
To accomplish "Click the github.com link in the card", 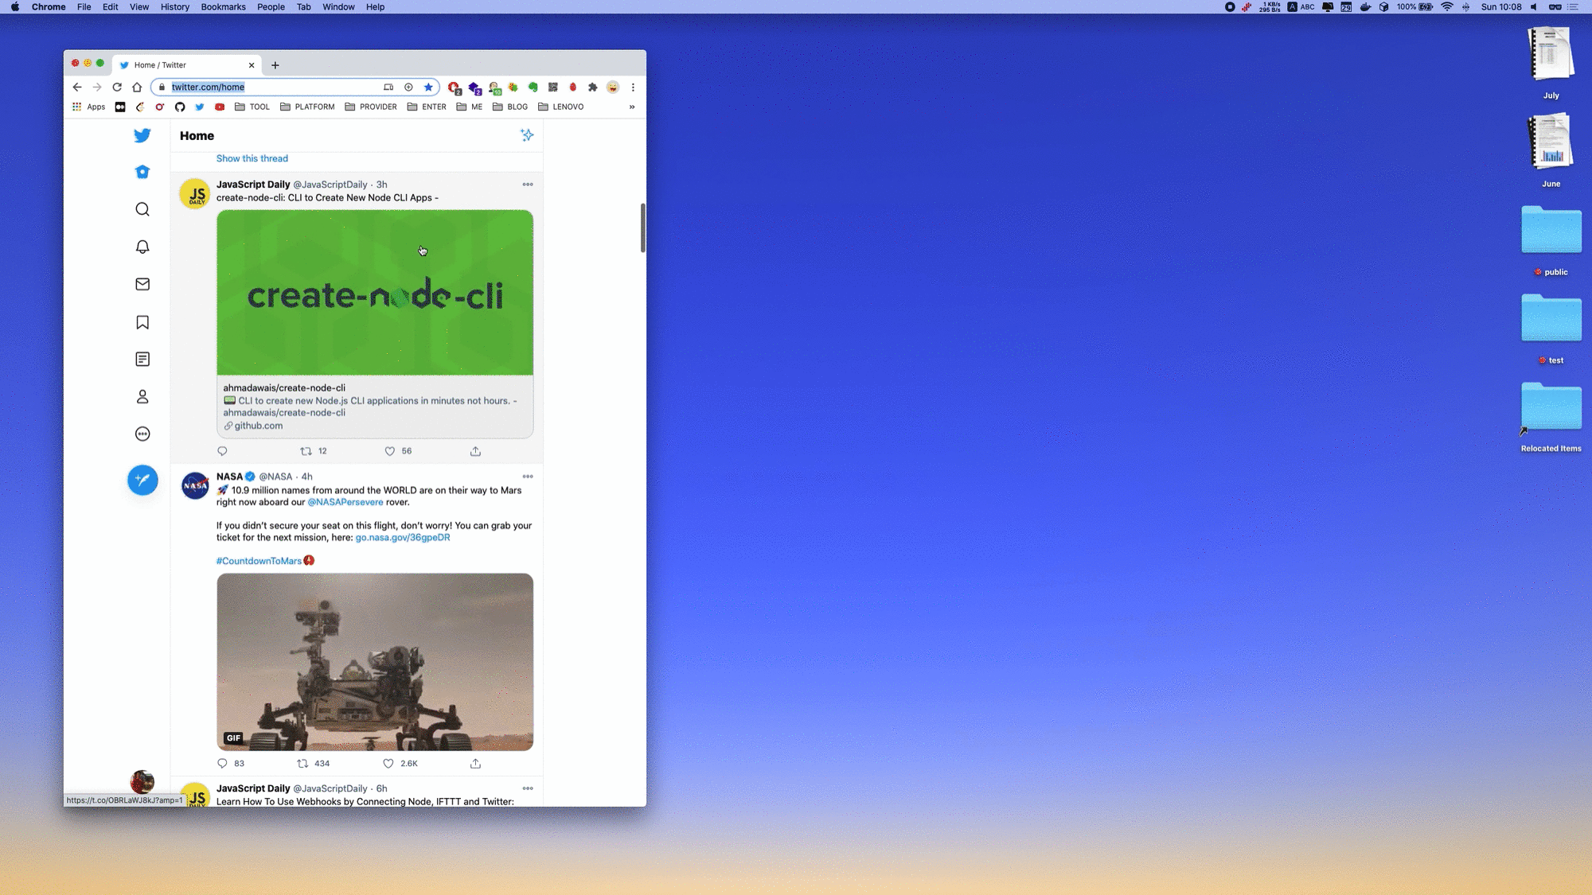I will 259,426.
